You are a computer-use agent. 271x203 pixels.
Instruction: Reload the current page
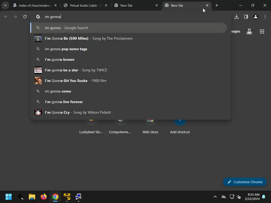[x=25, y=17]
